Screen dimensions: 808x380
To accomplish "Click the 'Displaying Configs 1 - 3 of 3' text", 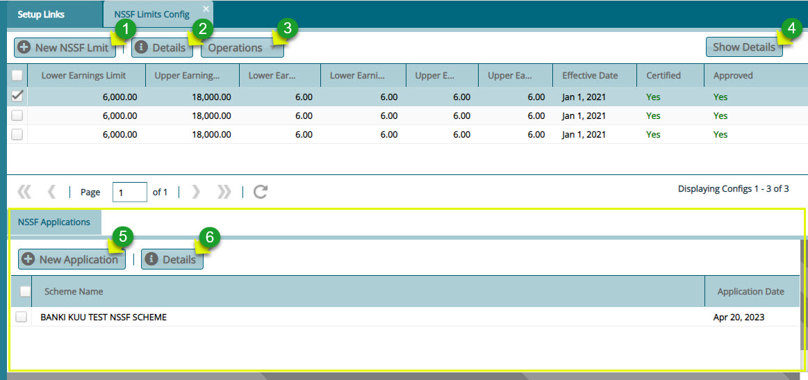I will coord(733,189).
